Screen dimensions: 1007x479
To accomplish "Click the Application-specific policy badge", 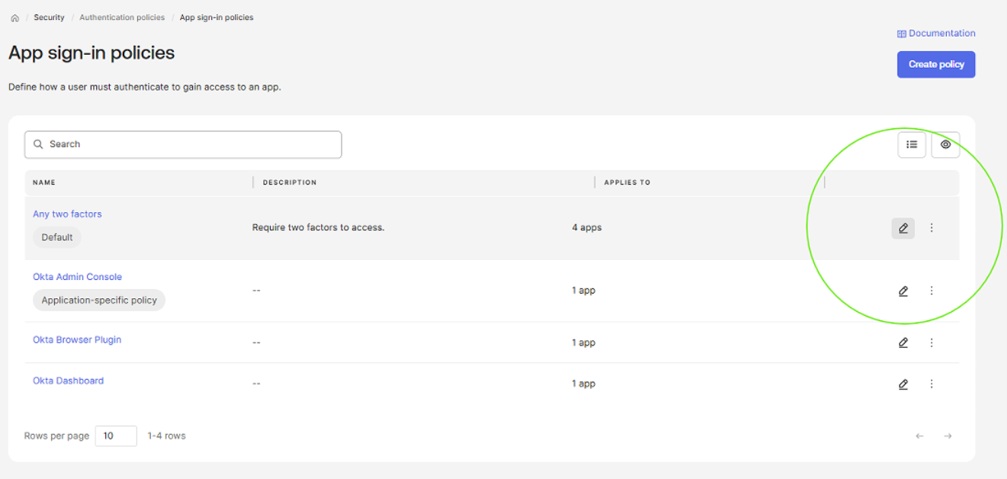I will tap(99, 301).
